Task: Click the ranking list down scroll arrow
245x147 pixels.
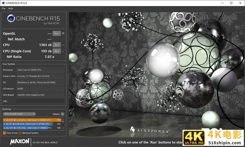Action: point(63,128)
